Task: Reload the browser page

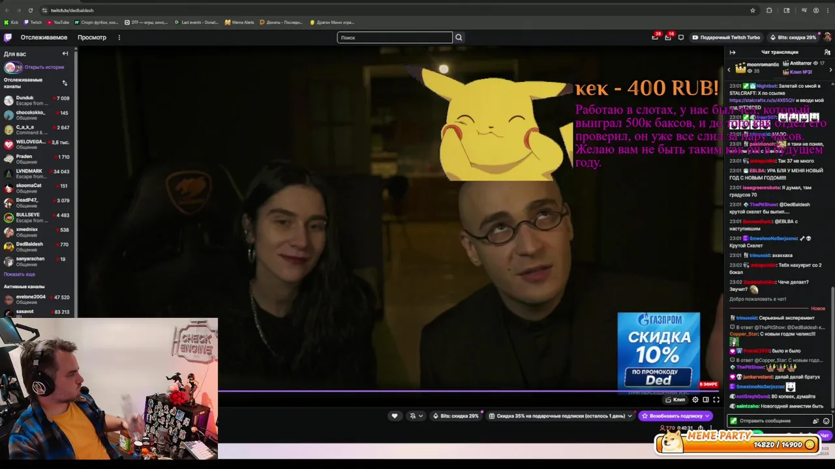Action: click(x=31, y=10)
